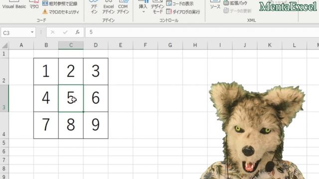The height and width of the screenshot is (179, 319).
Task: Select column J header
Action: pos(245,45)
